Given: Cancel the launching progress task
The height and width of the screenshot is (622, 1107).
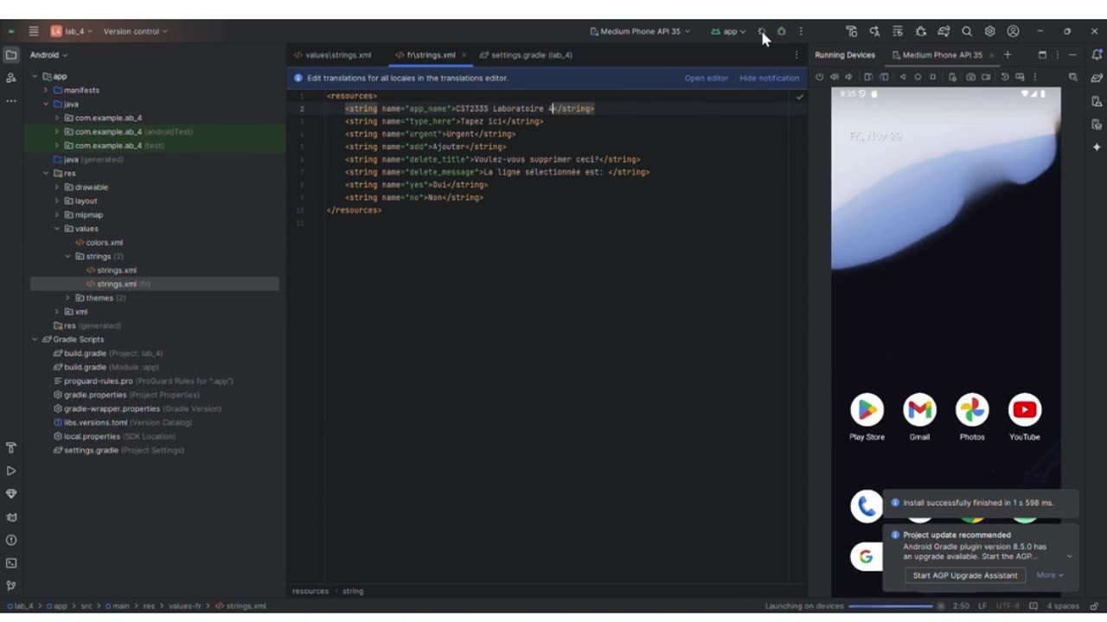Looking at the screenshot, I should tap(940, 606).
